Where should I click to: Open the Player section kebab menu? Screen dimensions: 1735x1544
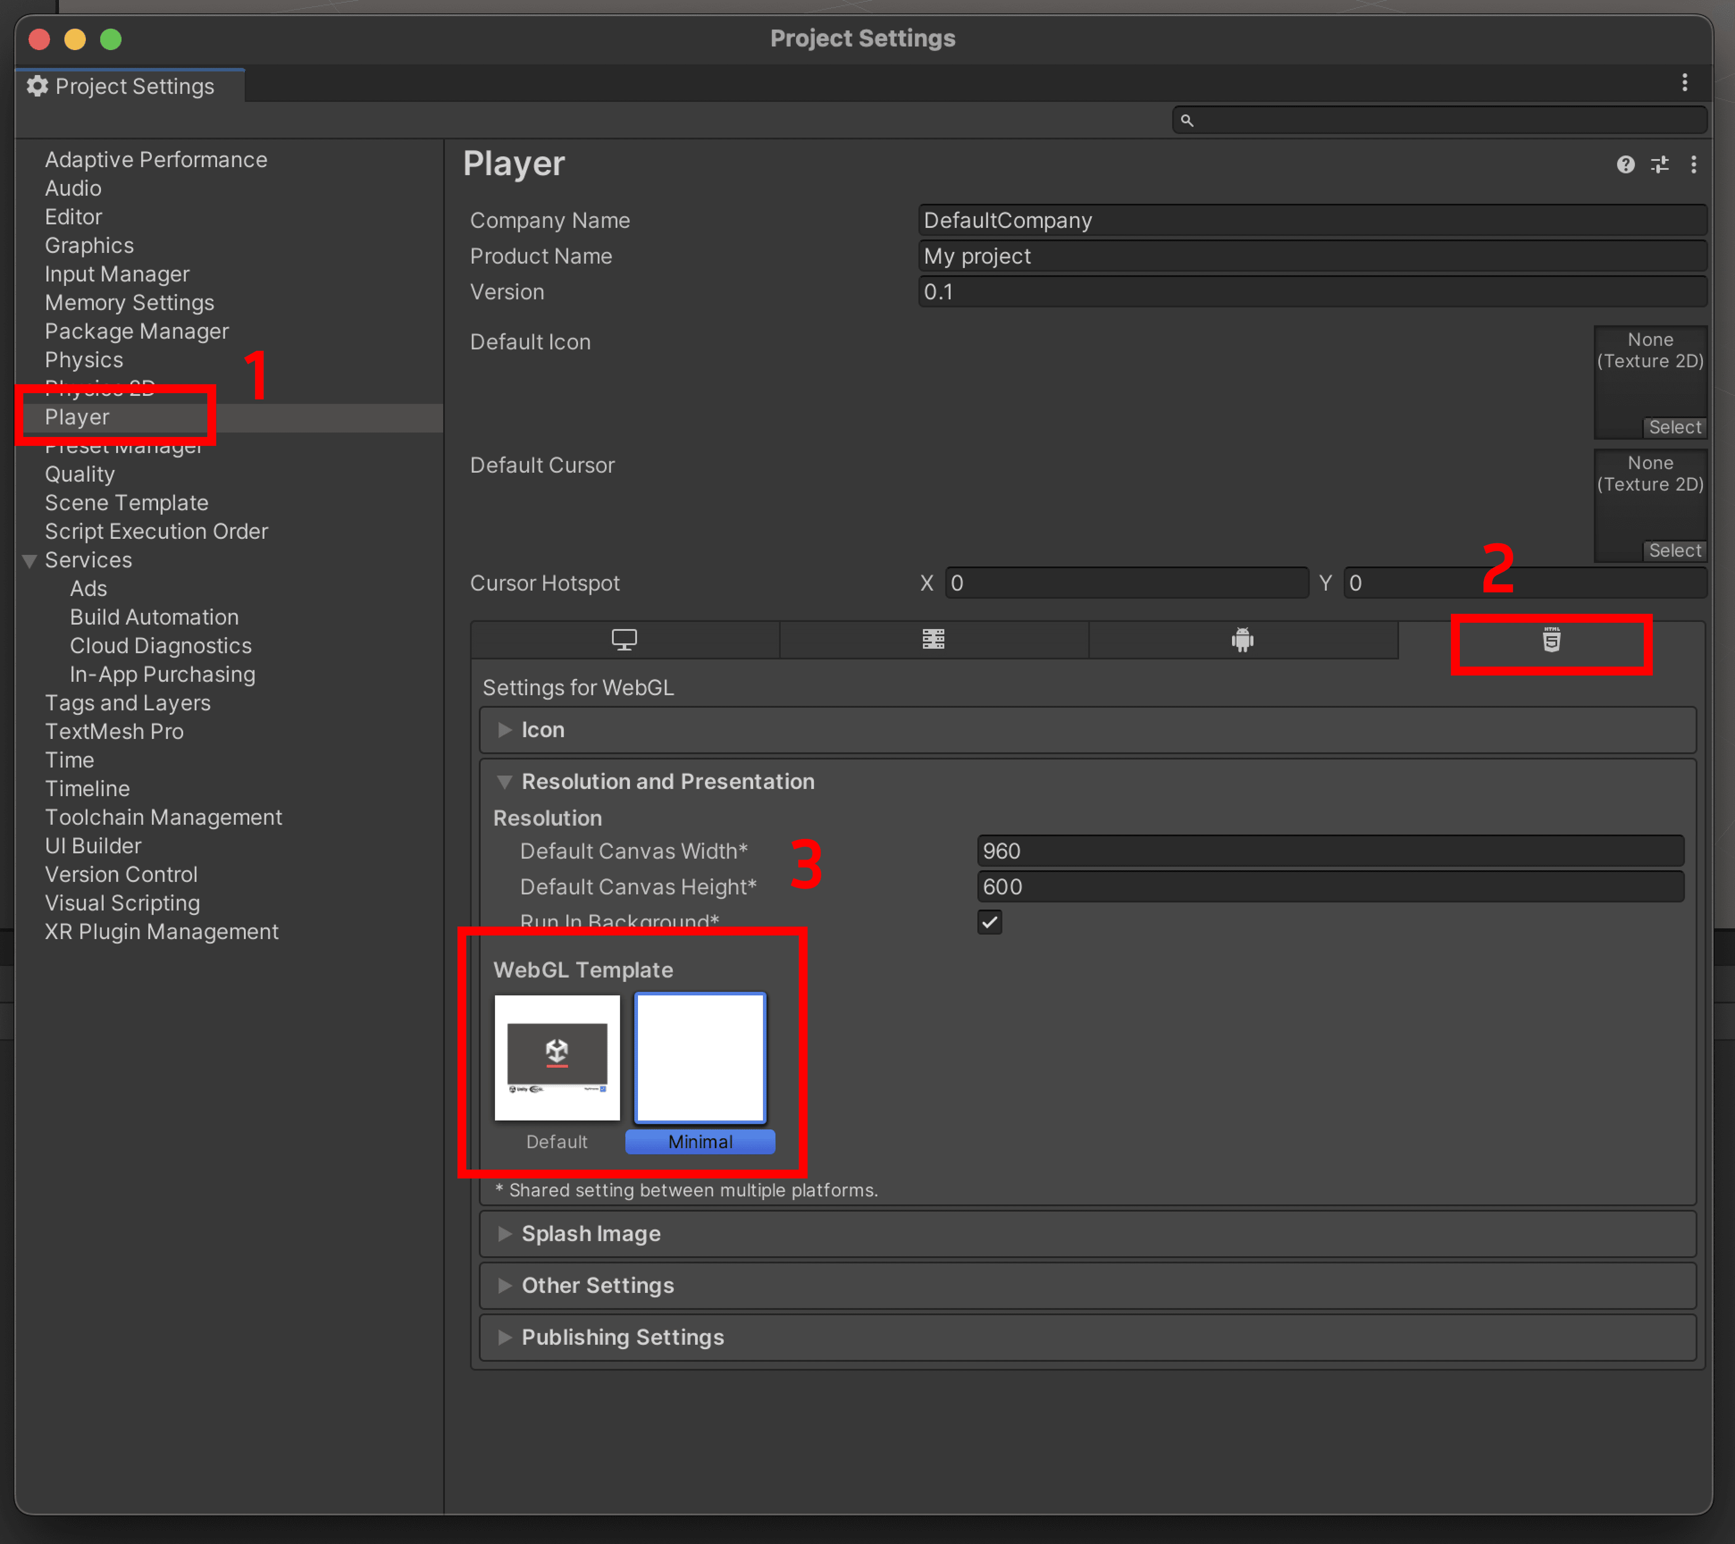tap(1693, 164)
